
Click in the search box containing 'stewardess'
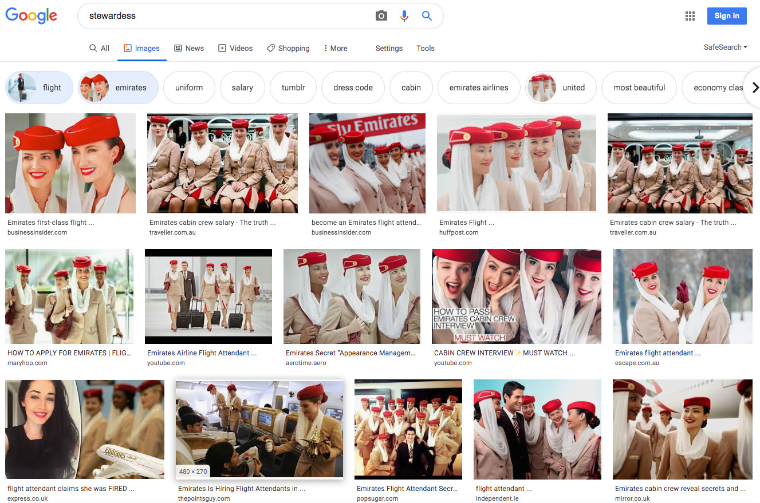coord(229,16)
